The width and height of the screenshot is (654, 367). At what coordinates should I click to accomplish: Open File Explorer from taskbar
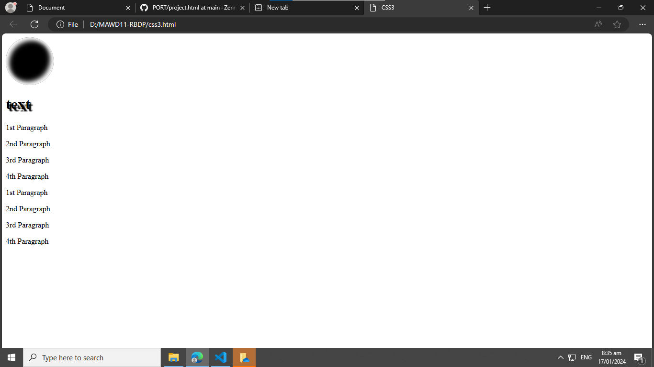[x=174, y=357]
